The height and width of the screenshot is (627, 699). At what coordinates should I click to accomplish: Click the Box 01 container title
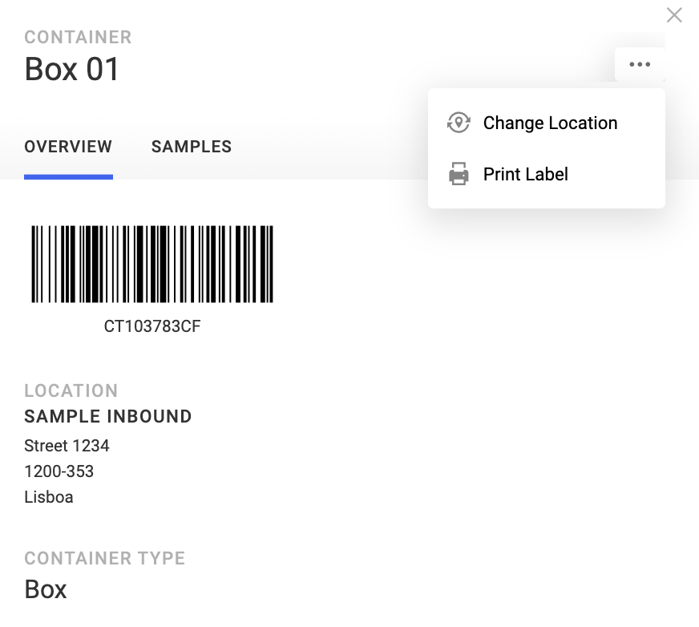72,69
